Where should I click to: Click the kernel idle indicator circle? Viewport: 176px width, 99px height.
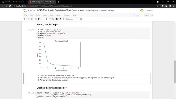[x=152, y=15]
